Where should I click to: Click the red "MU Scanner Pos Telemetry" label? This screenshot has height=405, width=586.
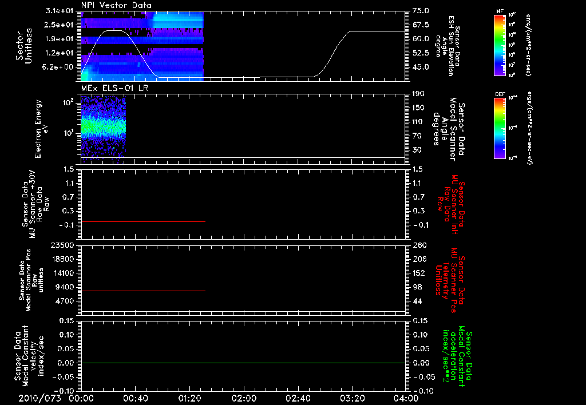tap(450, 280)
